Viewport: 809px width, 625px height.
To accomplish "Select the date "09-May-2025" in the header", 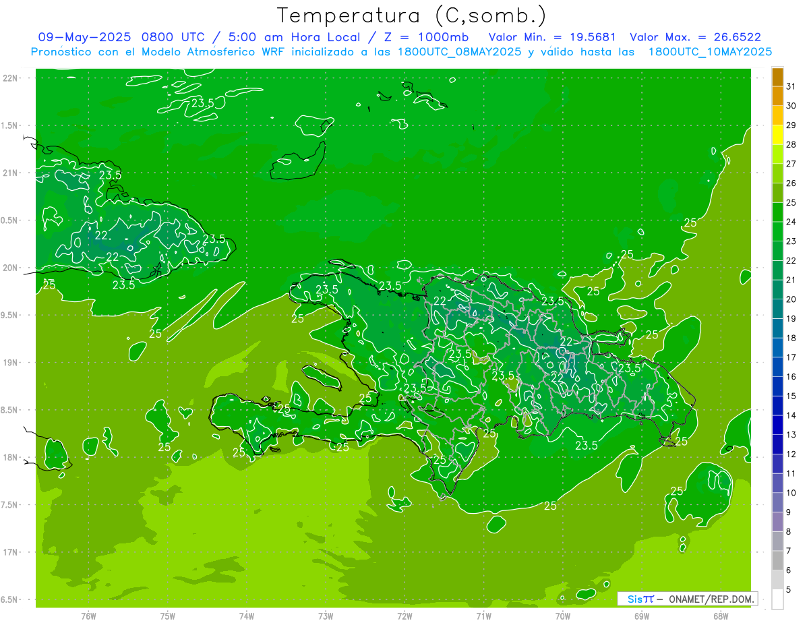I will pyautogui.click(x=84, y=37).
